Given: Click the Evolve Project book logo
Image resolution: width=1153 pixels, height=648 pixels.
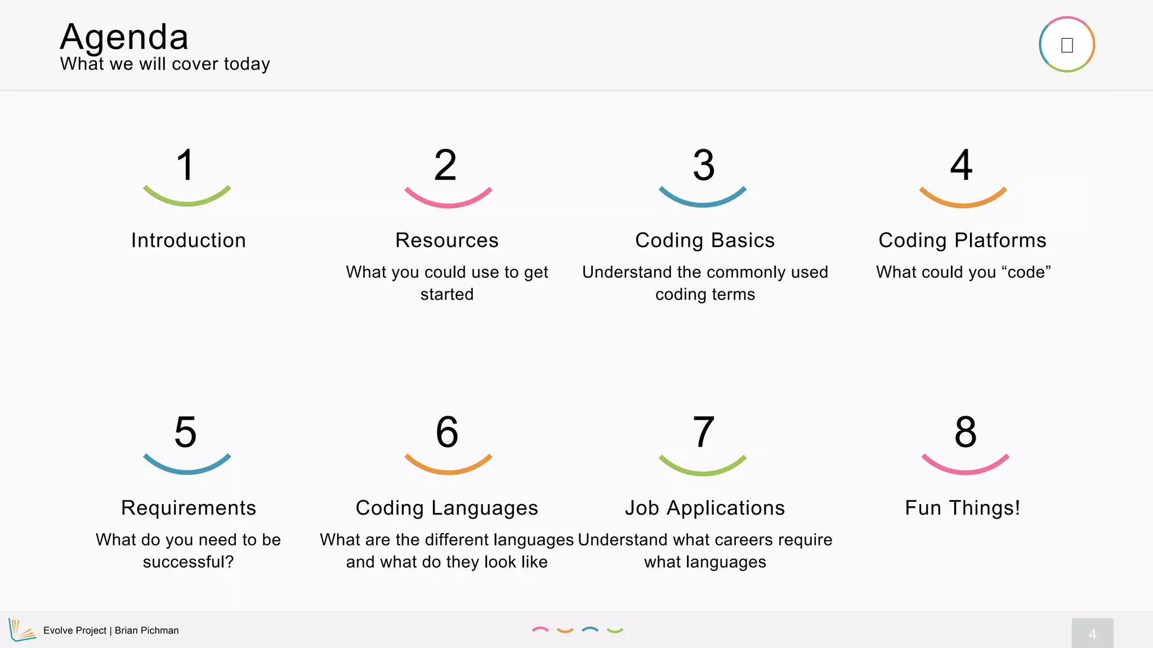Looking at the screenshot, I should click(x=23, y=630).
